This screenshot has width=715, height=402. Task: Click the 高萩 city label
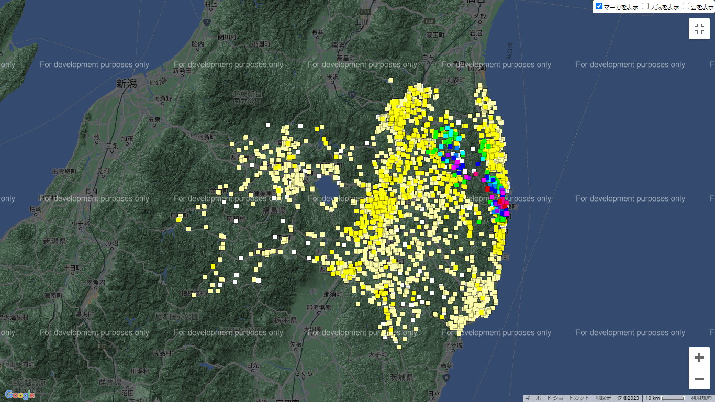446,365
